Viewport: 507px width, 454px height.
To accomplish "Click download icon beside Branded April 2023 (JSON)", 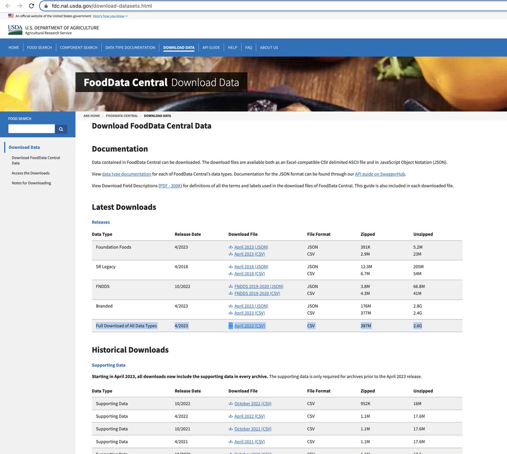I will [x=231, y=306].
